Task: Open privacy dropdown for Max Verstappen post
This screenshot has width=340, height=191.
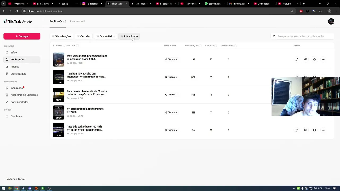Action: [x=171, y=59]
